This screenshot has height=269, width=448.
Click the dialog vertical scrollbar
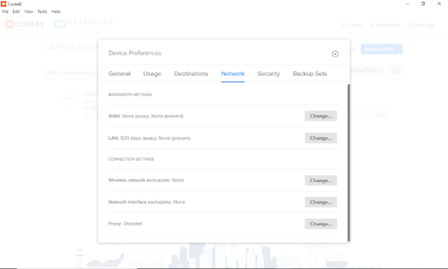pyautogui.click(x=349, y=163)
